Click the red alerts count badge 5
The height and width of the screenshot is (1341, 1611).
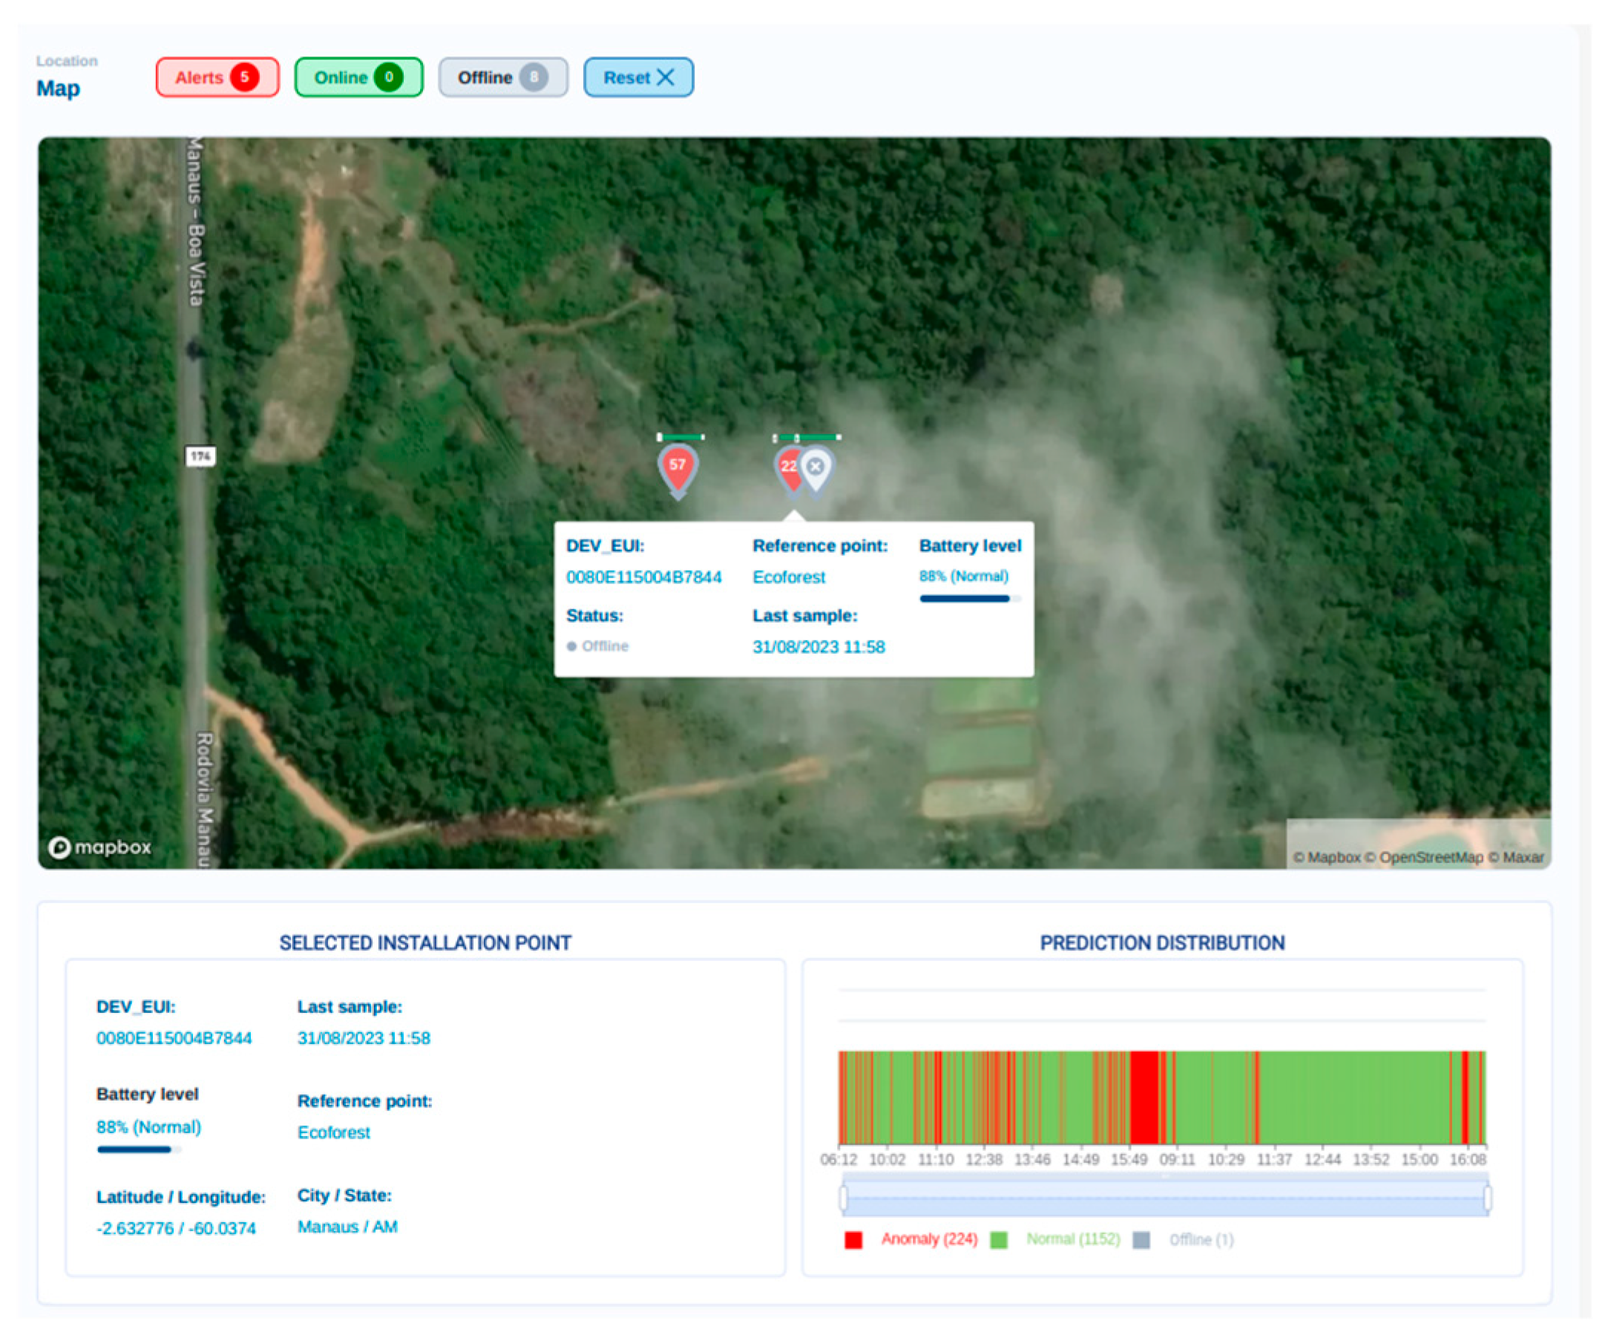click(245, 77)
